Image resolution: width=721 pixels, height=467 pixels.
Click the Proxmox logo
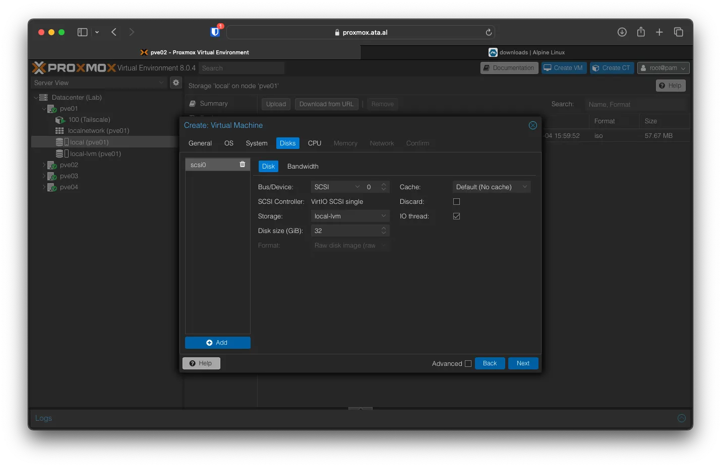(74, 67)
